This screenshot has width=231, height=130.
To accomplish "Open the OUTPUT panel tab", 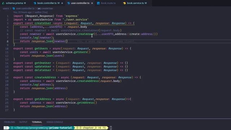I will pos(23,122).
